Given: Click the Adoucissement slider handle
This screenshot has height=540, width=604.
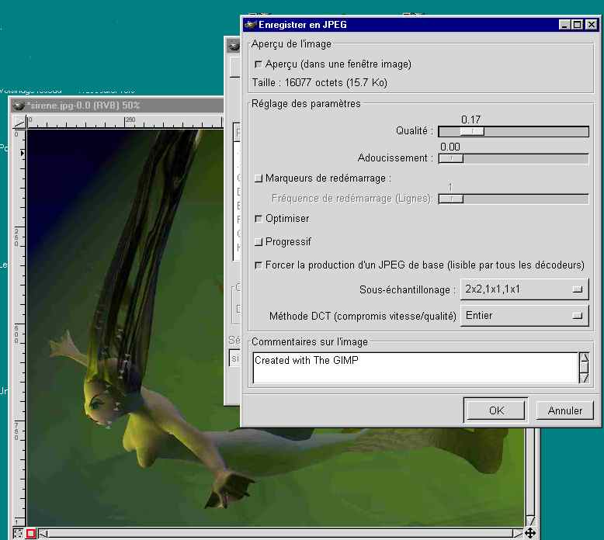Looking at the screenshot, I should (451, 158).
